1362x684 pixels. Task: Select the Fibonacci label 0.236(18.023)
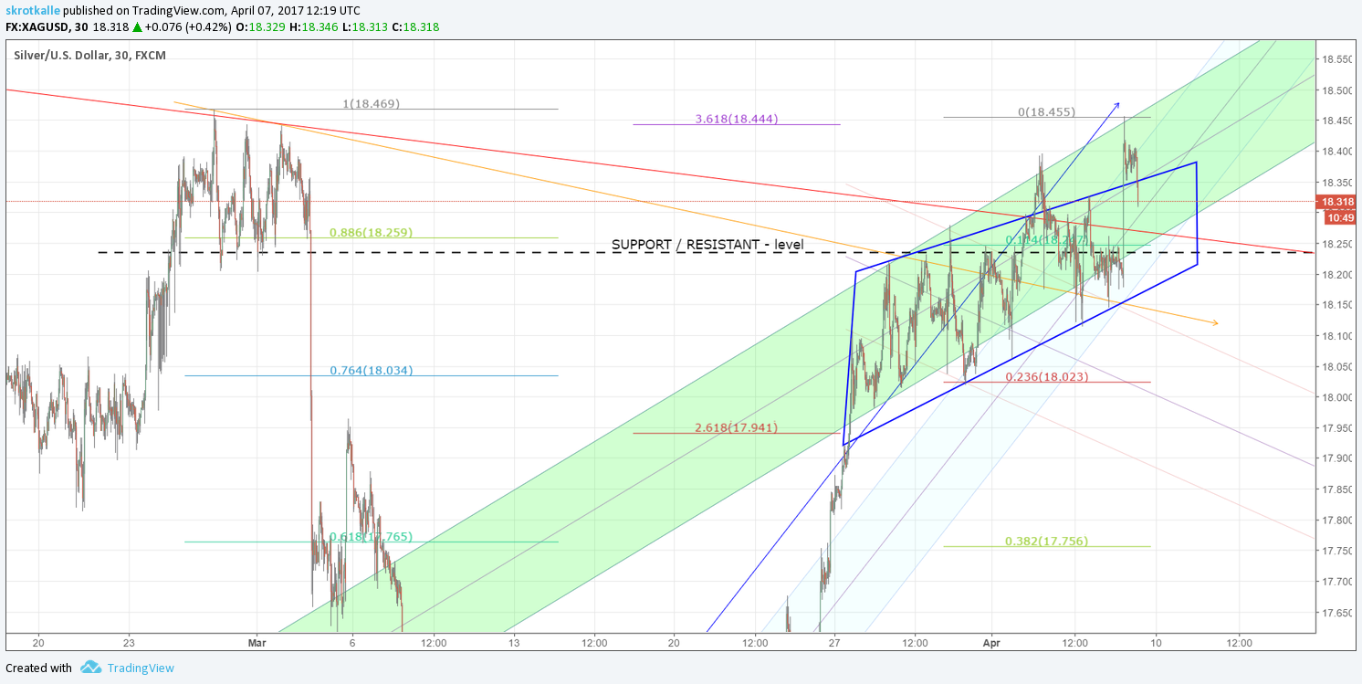click(x=1047, y=375)
